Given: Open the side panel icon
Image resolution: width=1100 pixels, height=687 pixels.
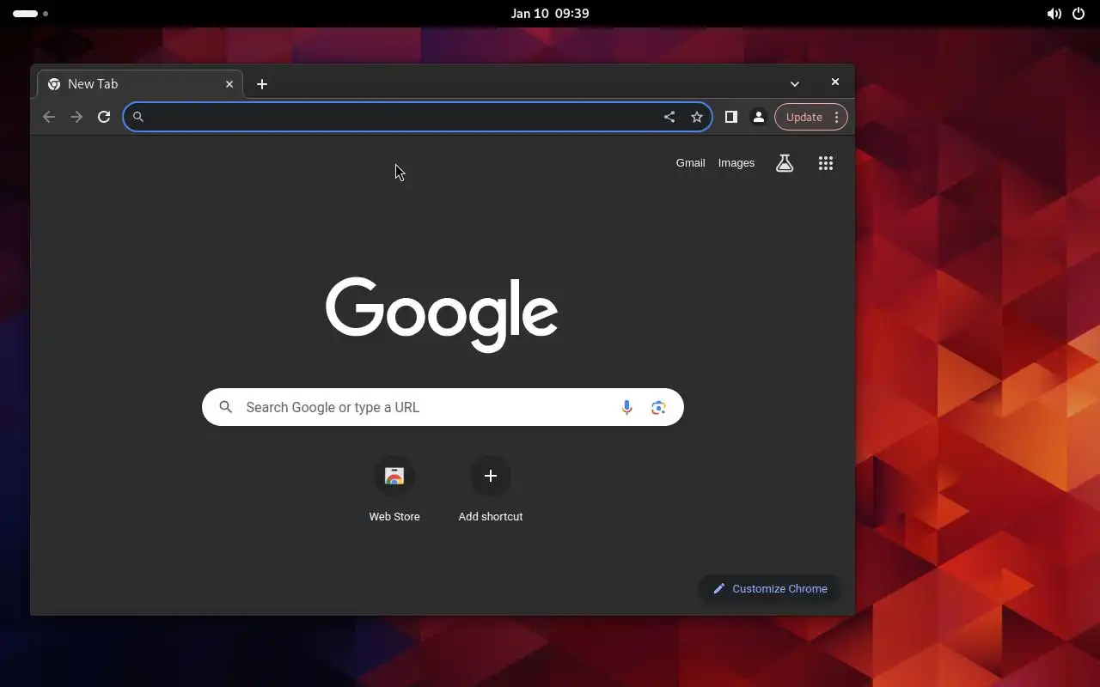Looking at the screenshot, I should (731, 117).
